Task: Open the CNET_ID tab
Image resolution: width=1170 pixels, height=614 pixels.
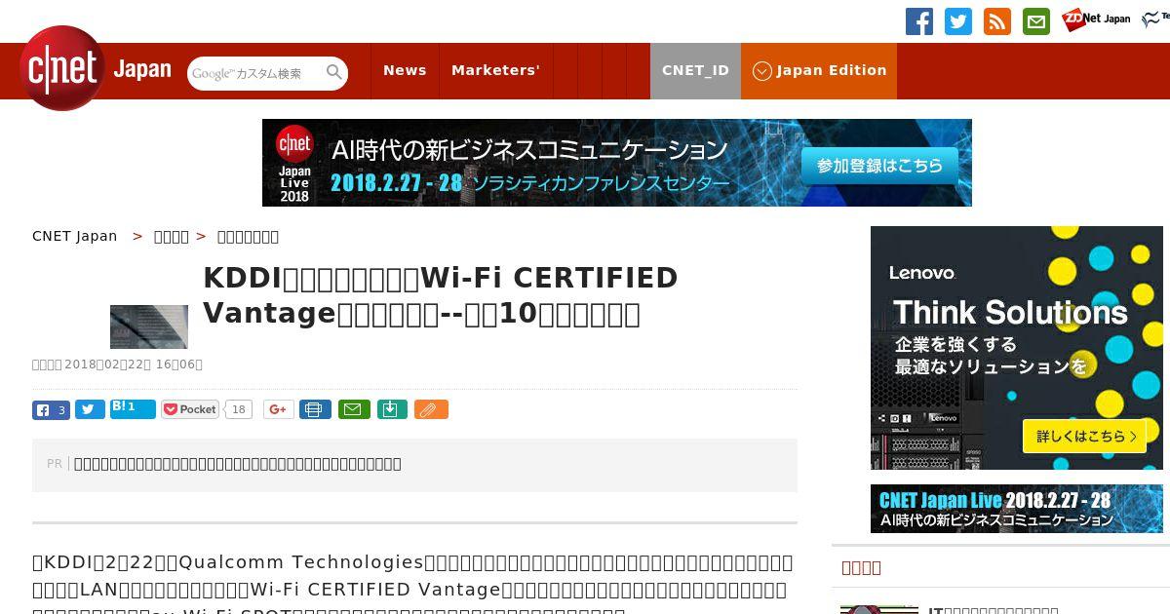Action: 695,70
